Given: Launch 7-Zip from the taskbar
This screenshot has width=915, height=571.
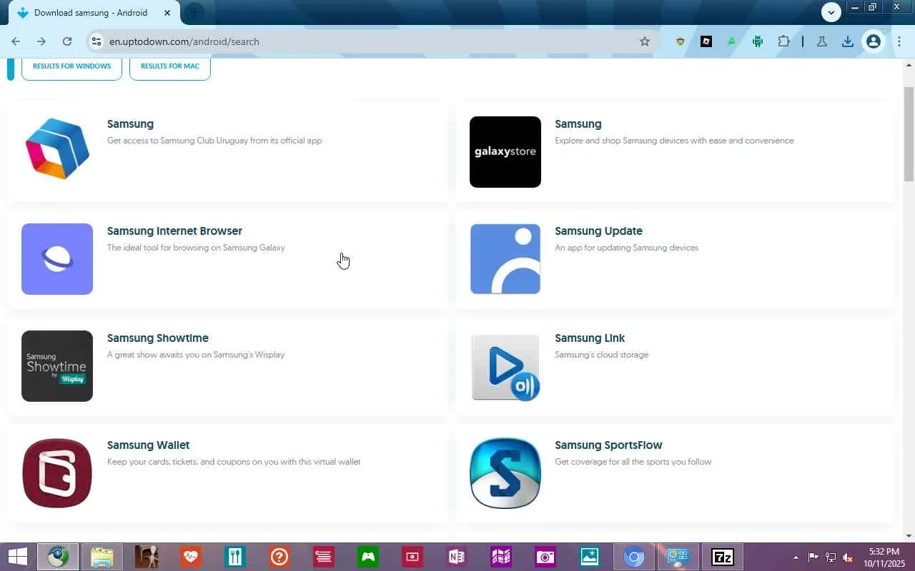Looking at the screenshot, I should pyautogui.click(x=723, y=557).
